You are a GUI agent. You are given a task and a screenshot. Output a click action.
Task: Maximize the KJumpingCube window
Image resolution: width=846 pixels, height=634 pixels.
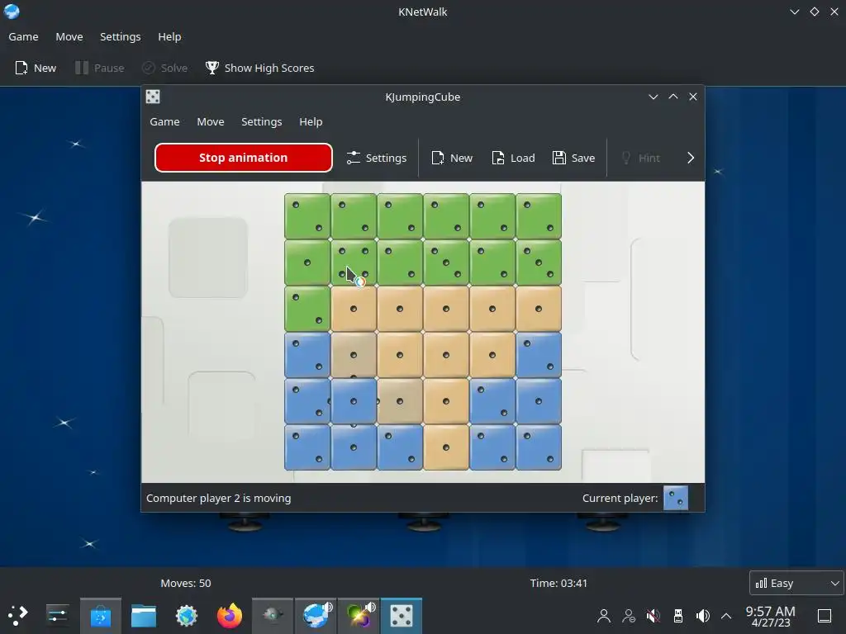(673, 97)
